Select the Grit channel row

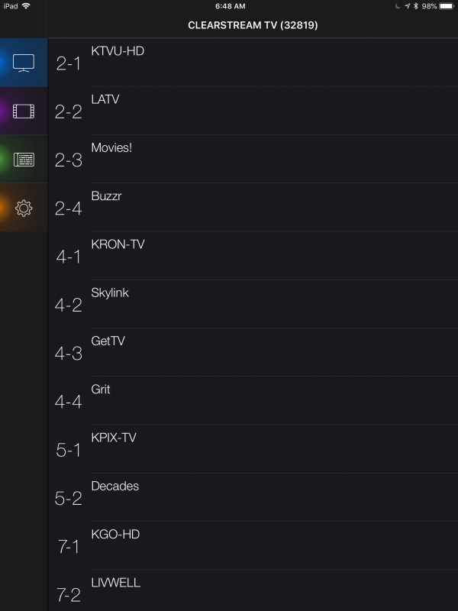252,400
